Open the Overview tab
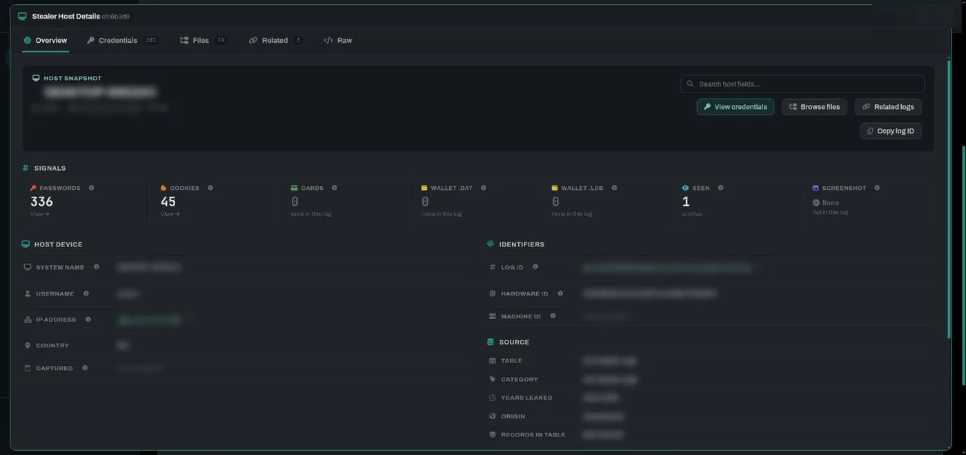Viewport: 966px width, 455px height. (46, 40)
